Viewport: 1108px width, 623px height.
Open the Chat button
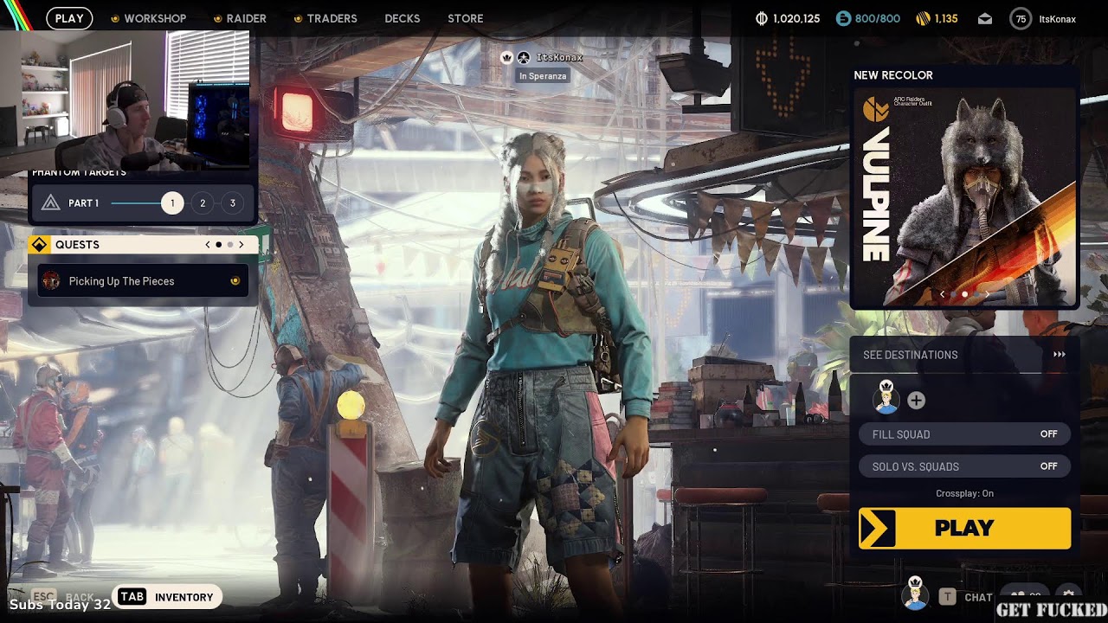(x=966, y=597)
